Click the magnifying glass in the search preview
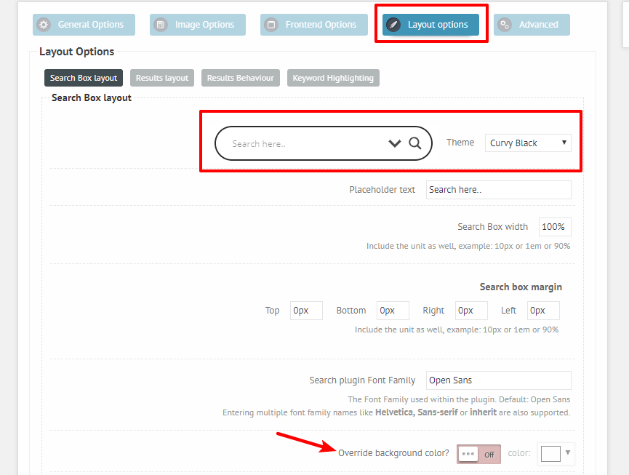The image size is (629, 475). (x=415, y=143)
